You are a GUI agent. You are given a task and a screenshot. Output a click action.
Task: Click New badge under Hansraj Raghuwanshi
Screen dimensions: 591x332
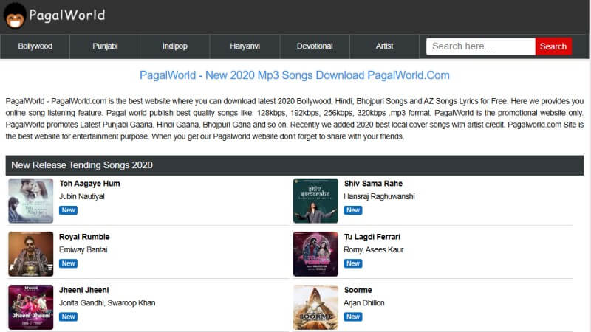353,210
